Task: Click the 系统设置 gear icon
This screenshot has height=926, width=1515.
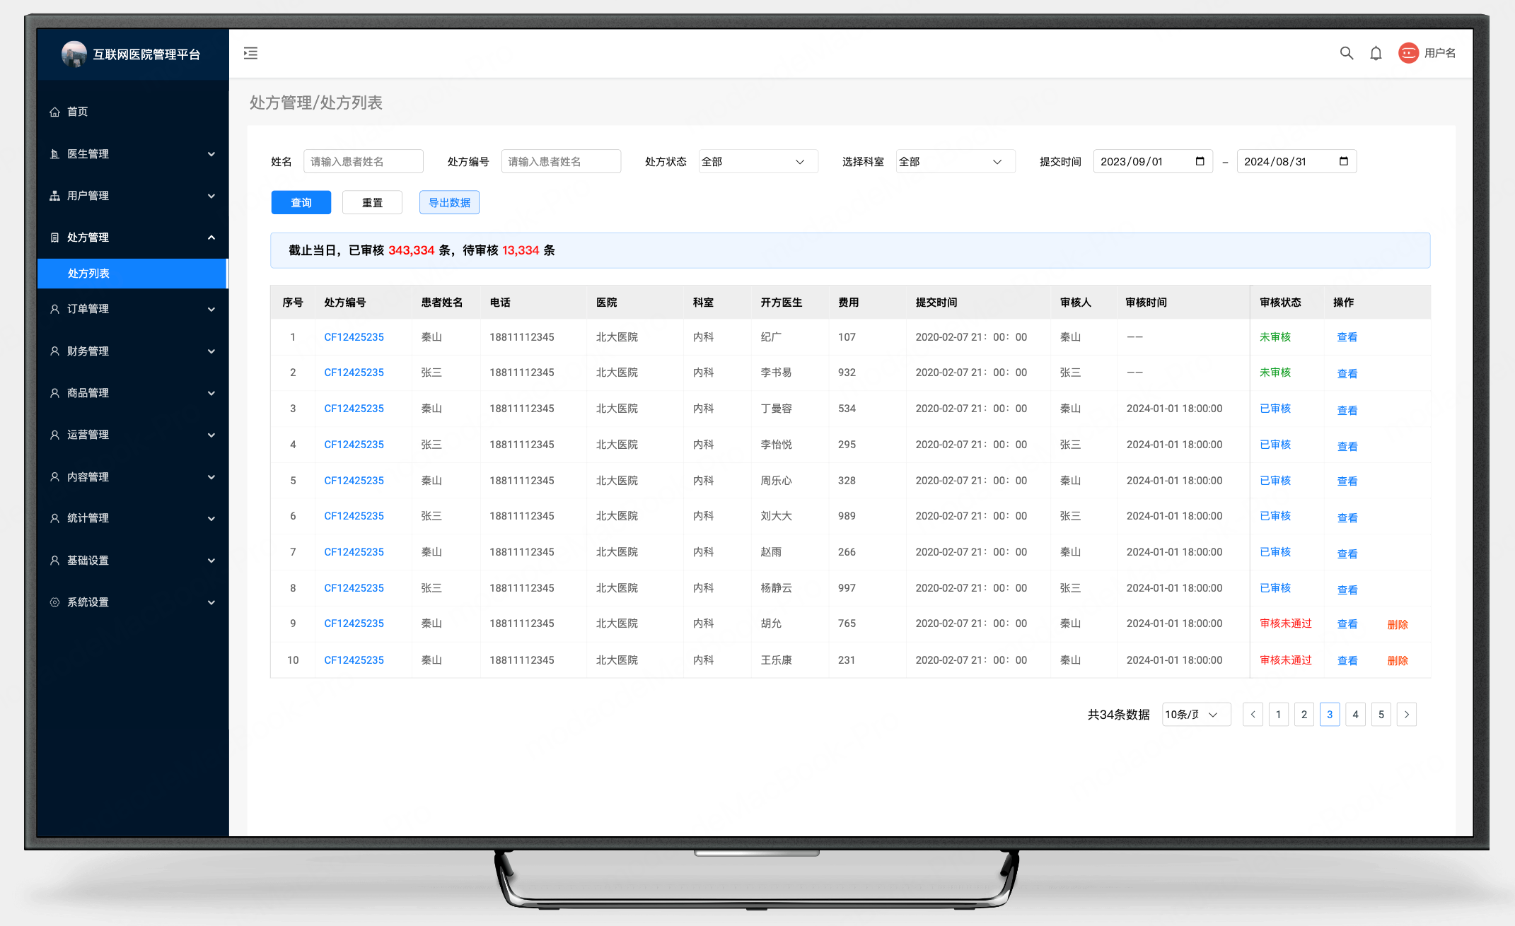Action: point(54,602)
